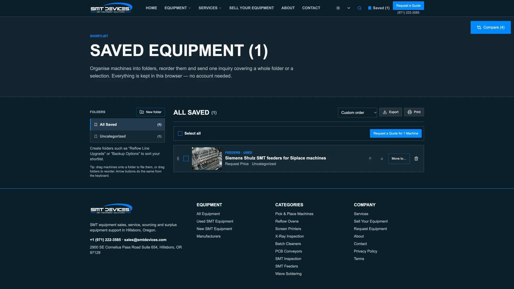This screenshot has height=289, width=514.
Task: Move Siemens feeders up with arrow
Action: pyautogui.click(x=370, y=159)
